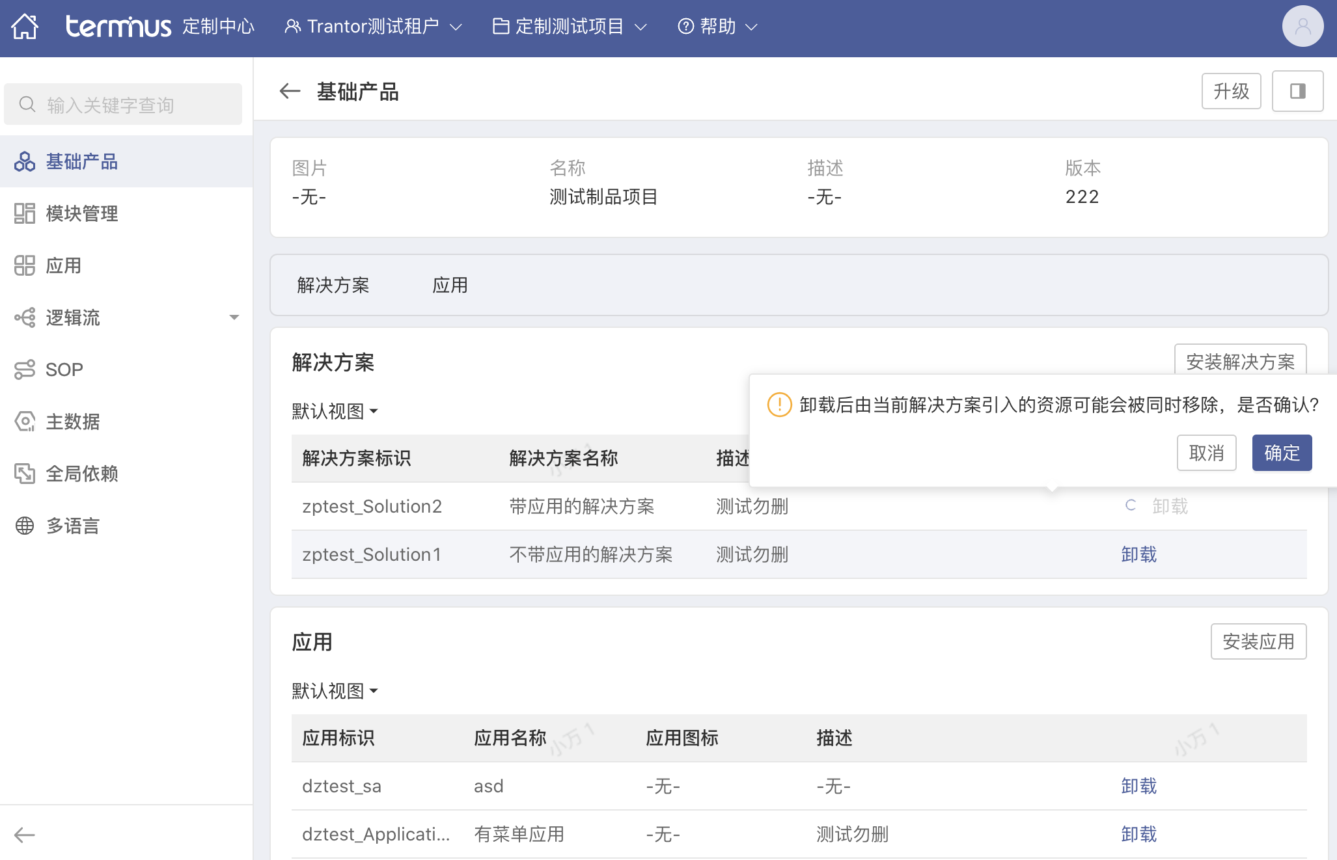Click the 应用 grid icon in sidebar
The width and height of the screenshot is (1337, 860).
pos(25,265)
